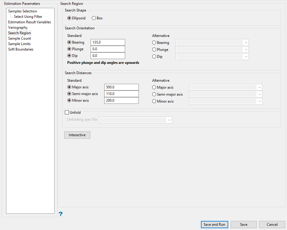This screenshot has height=230, width=287.
Task: Go to Soft Boundaries section
Action: (x=21, y=49)
